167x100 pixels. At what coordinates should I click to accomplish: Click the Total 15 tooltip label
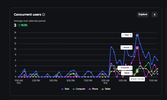point(127,35)
